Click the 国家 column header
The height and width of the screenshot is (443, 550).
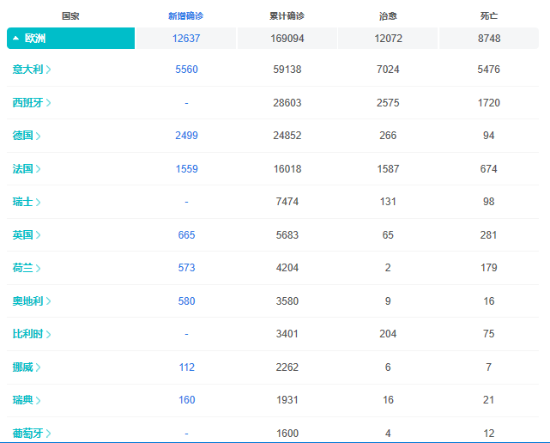point(70,15)
